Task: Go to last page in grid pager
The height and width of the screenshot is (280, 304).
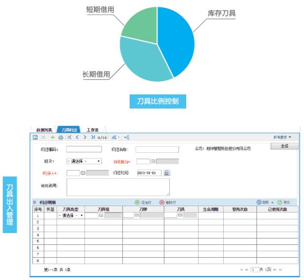Action: coord(280,270)
